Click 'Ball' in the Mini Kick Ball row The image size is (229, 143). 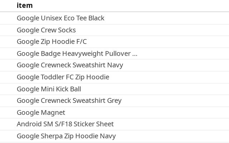[75, 89]
